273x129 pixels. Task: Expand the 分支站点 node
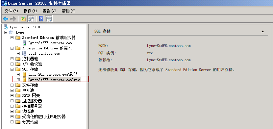point(12,122)
